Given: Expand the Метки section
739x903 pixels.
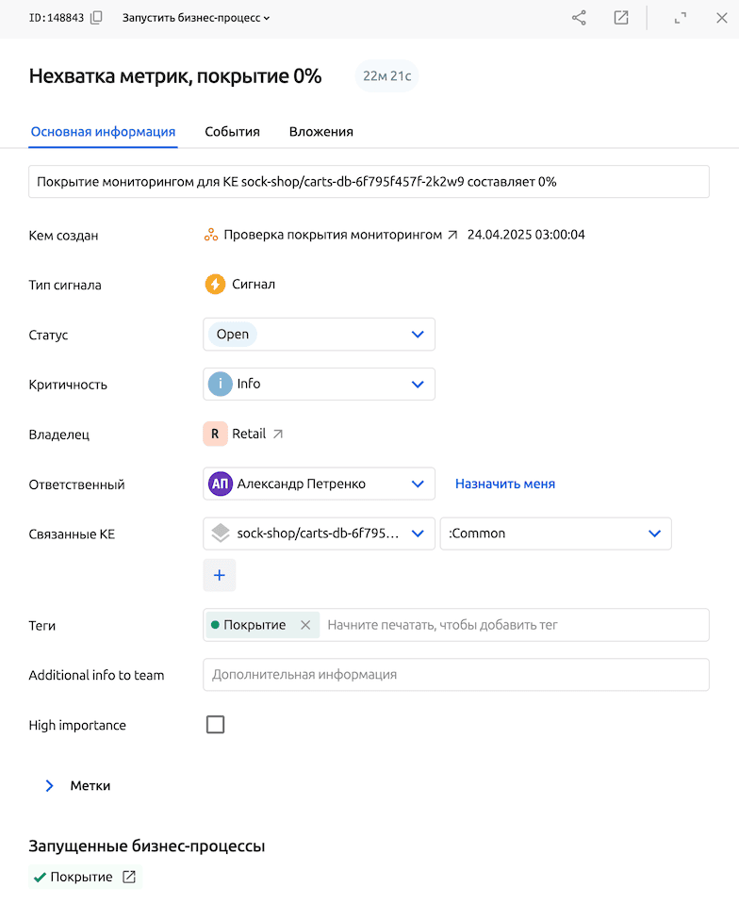Looking at the screenshot, I should [50, 785].
